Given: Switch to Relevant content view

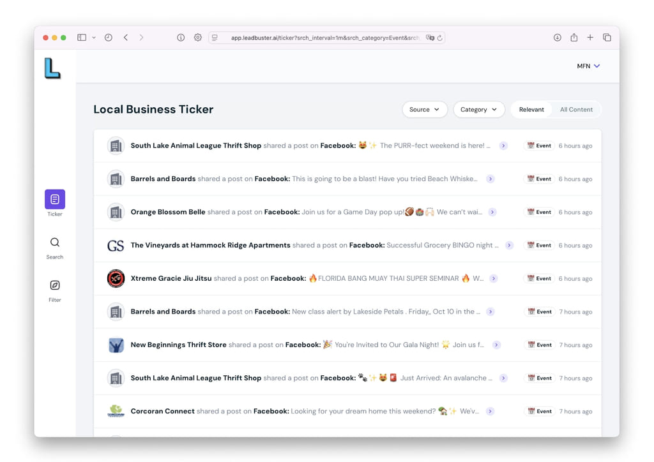Looking at the screenshot, I should [x=531, y=110].
